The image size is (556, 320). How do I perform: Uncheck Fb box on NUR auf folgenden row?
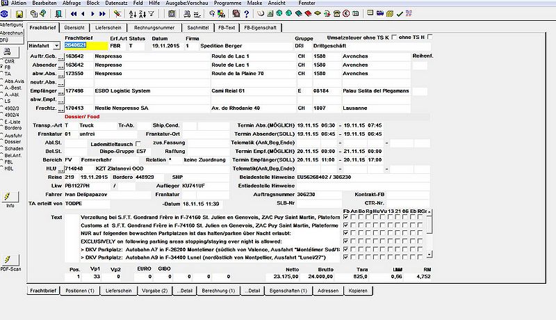pos(345,233)
